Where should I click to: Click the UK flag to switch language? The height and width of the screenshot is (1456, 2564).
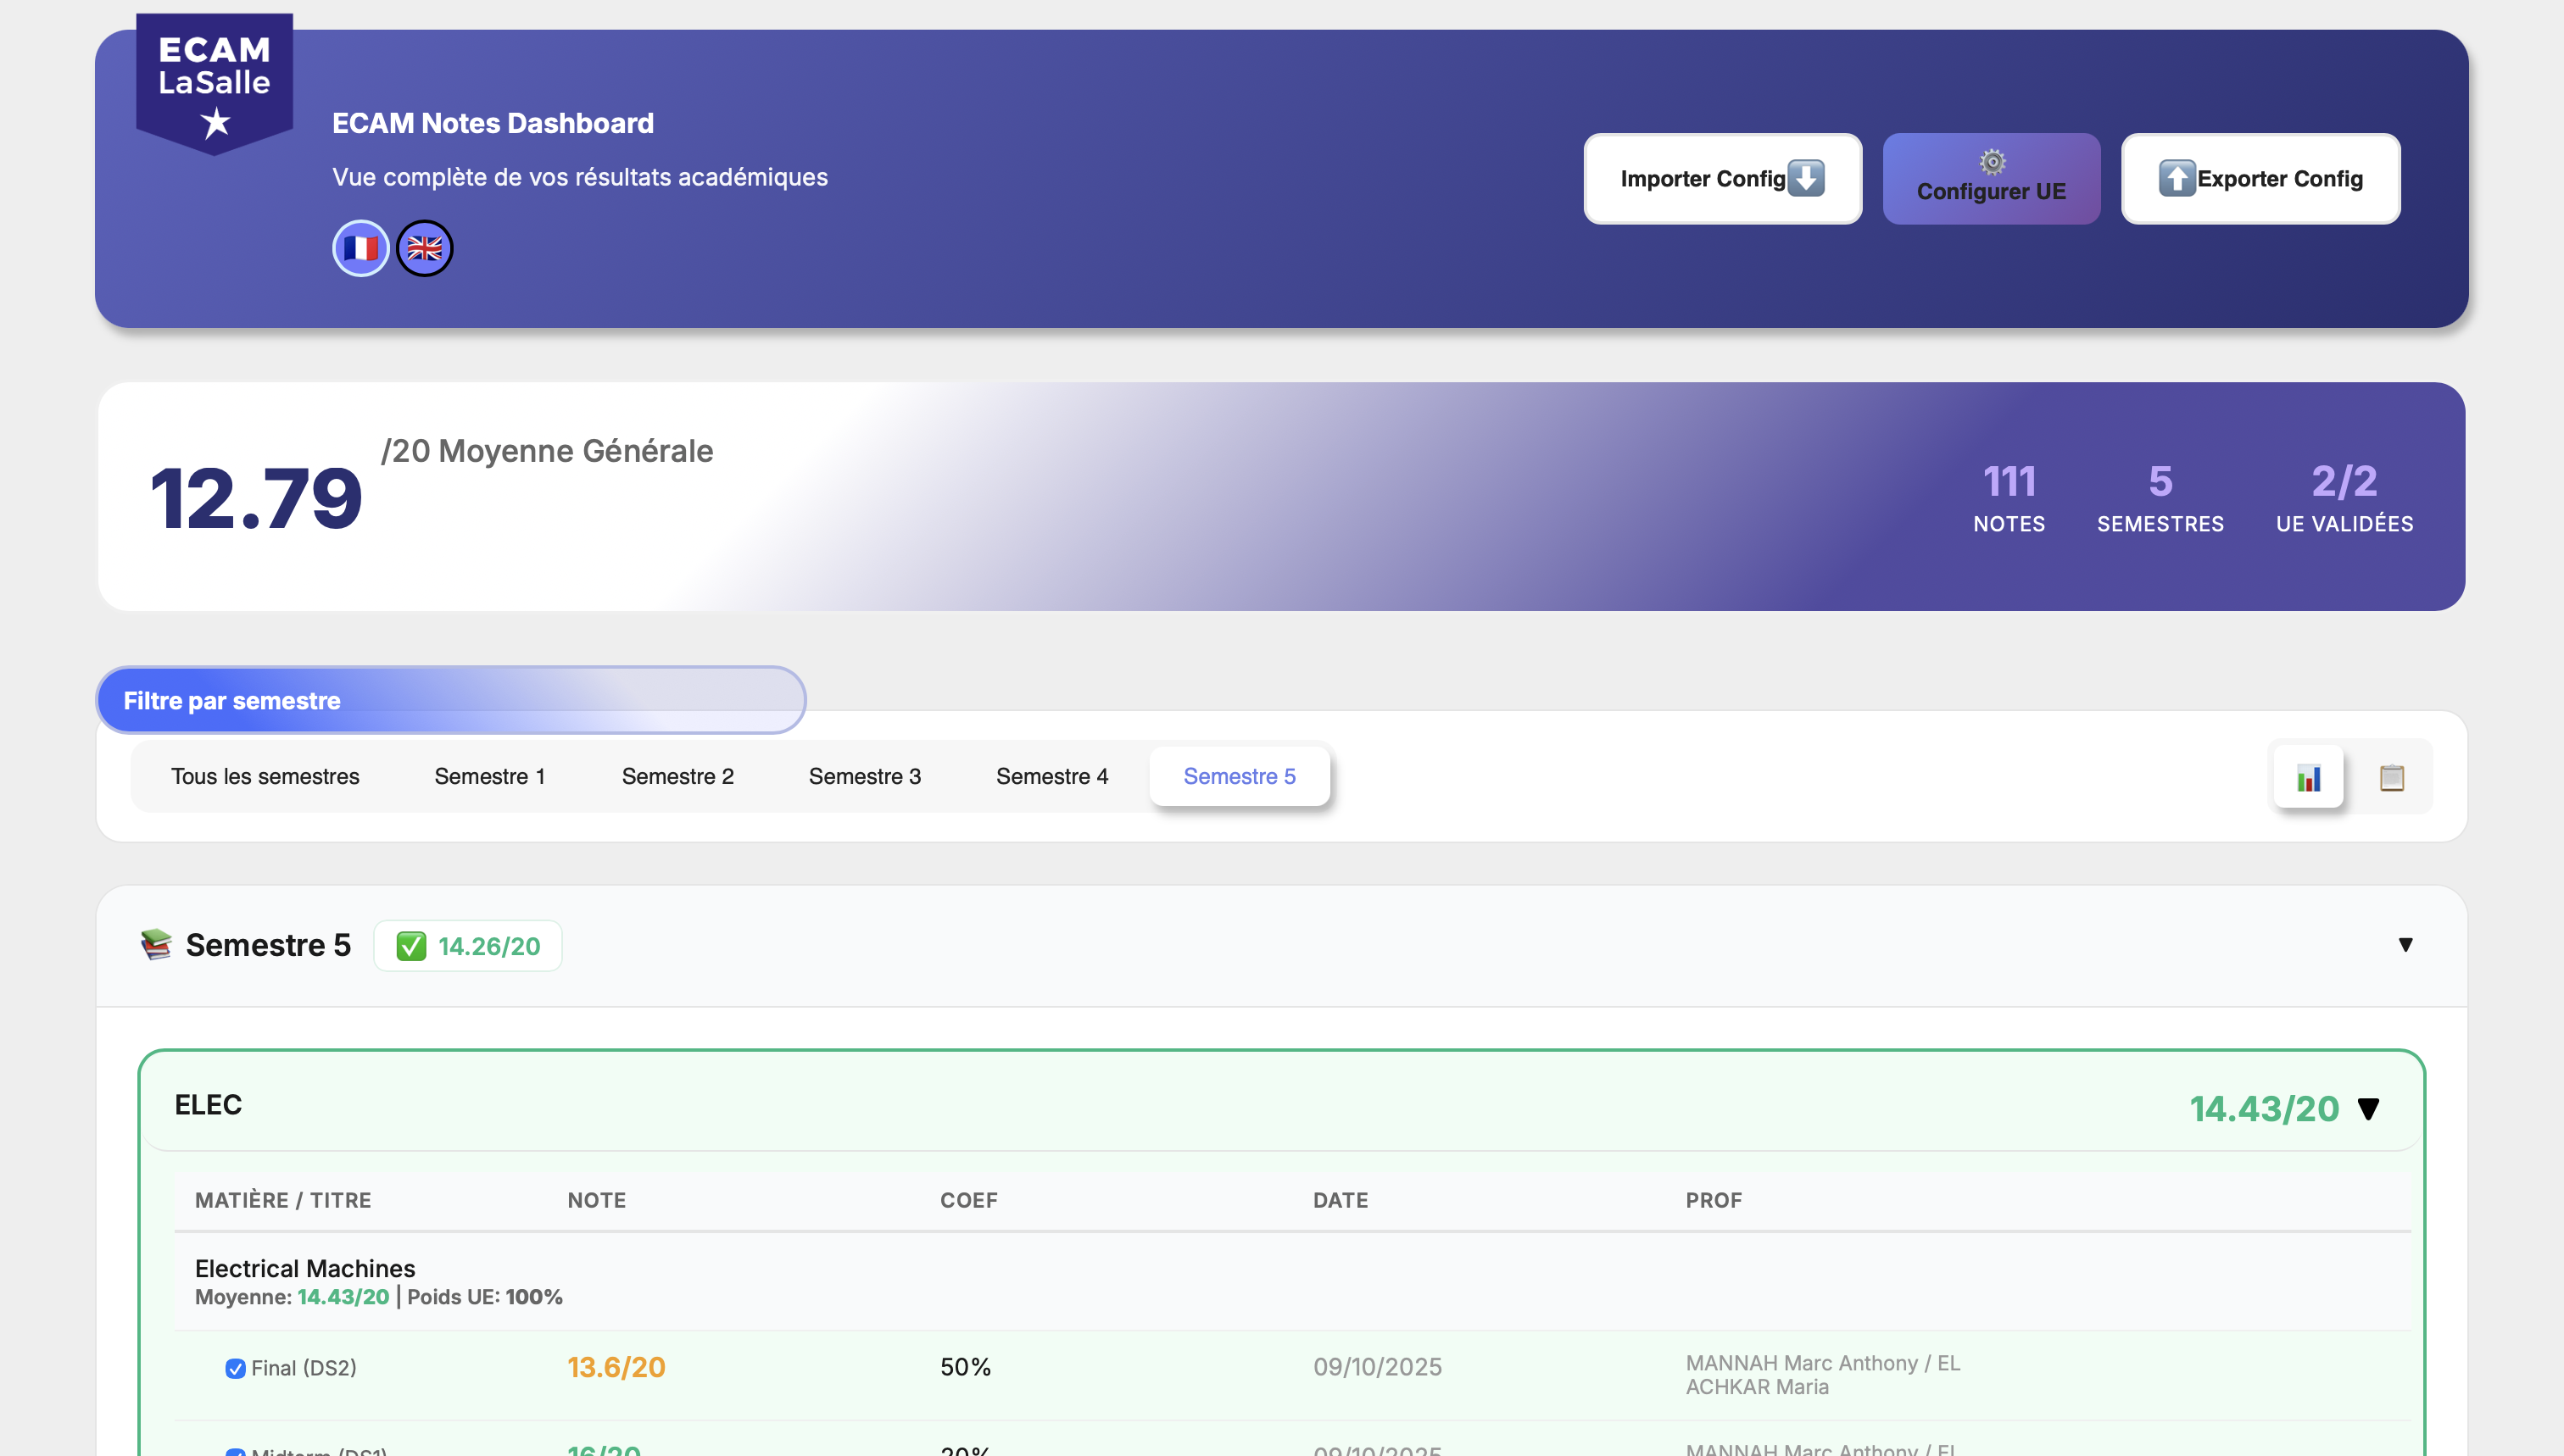[424, 247]
